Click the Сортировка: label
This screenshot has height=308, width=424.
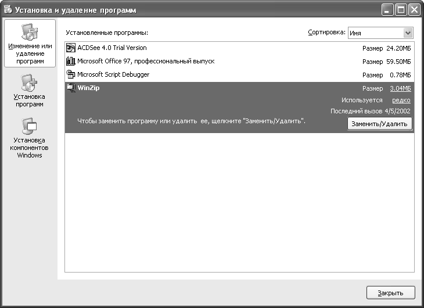326,33
